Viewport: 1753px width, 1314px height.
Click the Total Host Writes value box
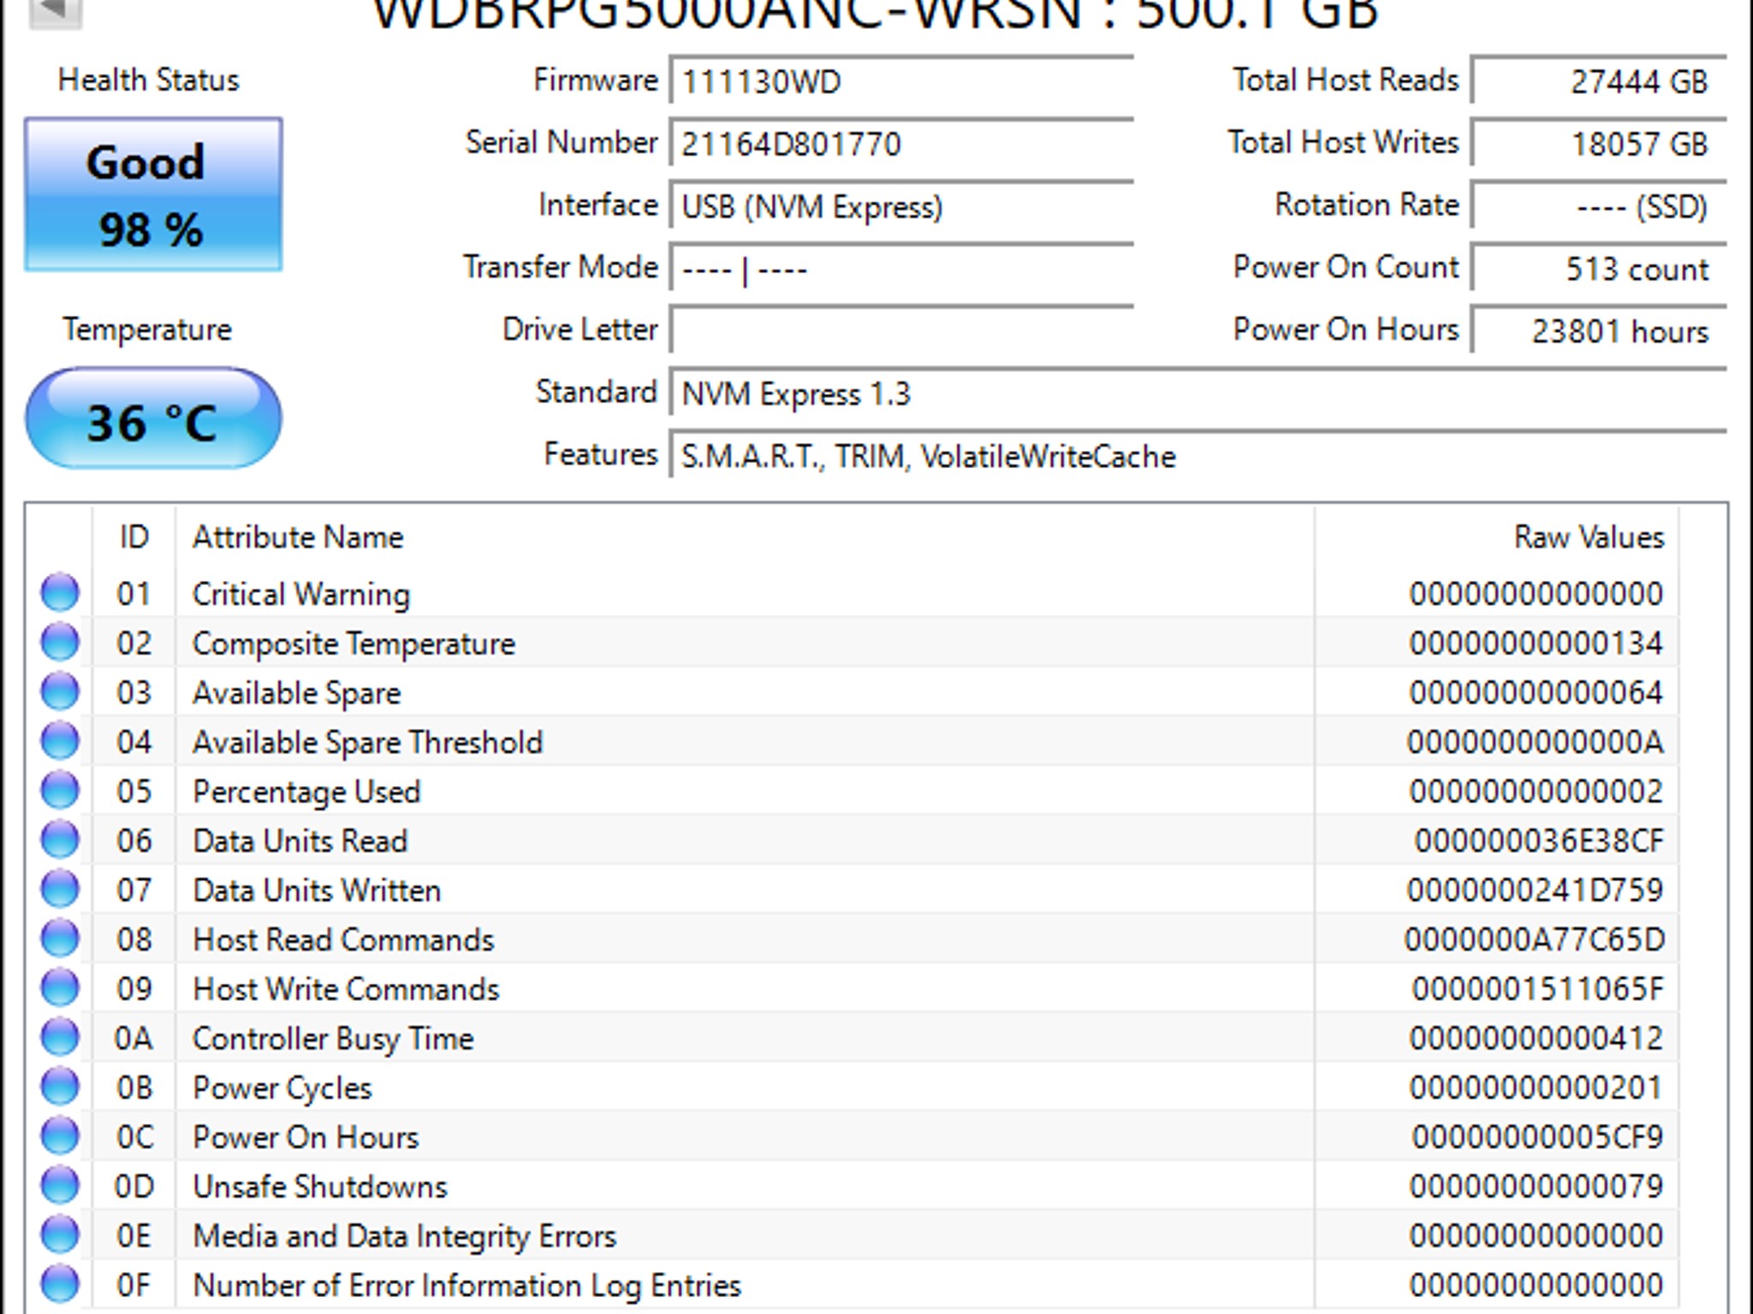point(1597,144)
